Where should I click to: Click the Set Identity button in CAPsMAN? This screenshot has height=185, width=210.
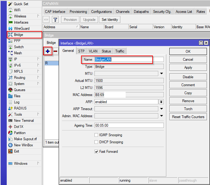110,20
